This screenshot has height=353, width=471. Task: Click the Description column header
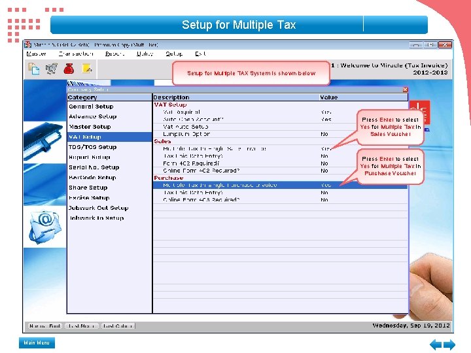click(235, 97)
